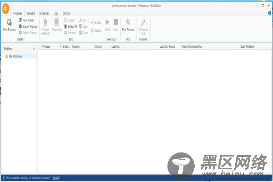Maximize the WinAutomation Console window

(263, 5)
